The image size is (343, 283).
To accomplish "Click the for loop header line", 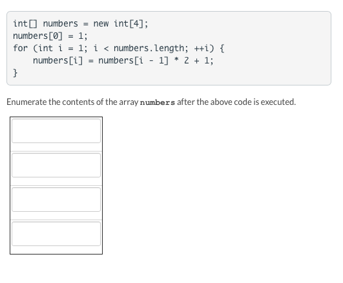I will point(119,48).
